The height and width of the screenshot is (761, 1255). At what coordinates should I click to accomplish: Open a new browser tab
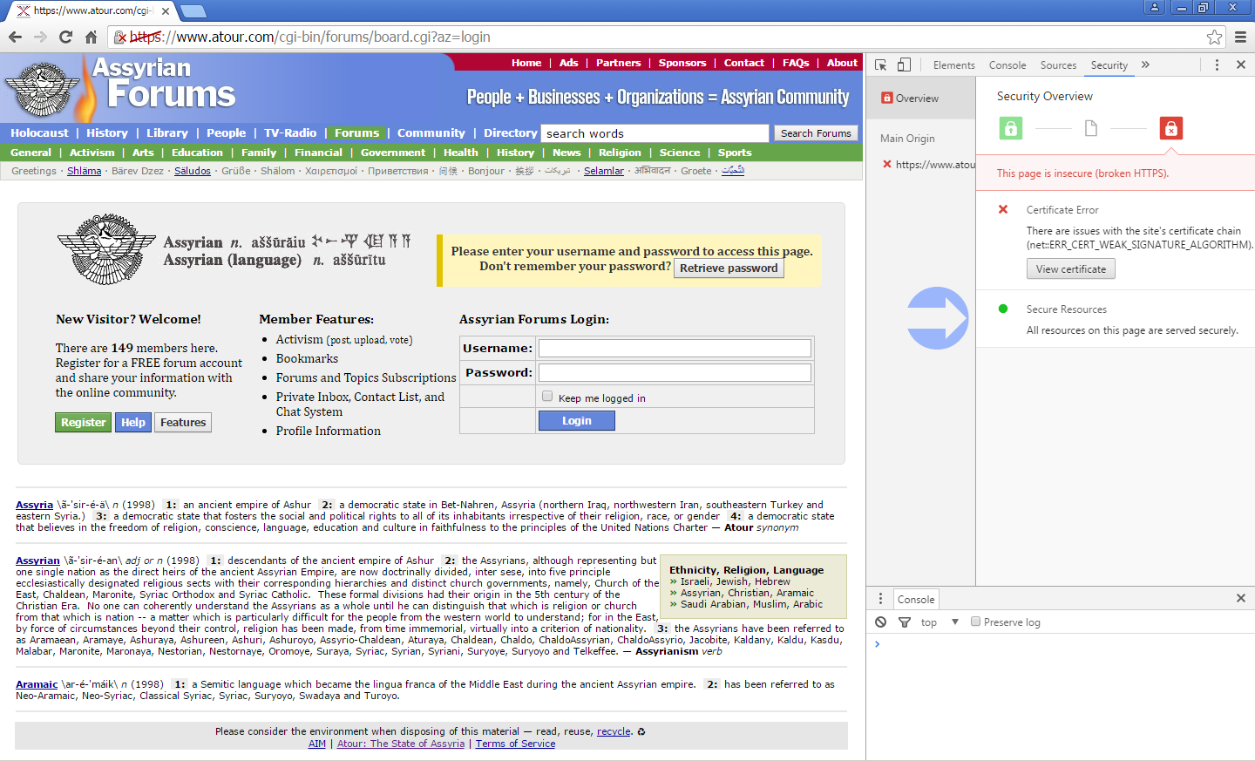[193, 11]
